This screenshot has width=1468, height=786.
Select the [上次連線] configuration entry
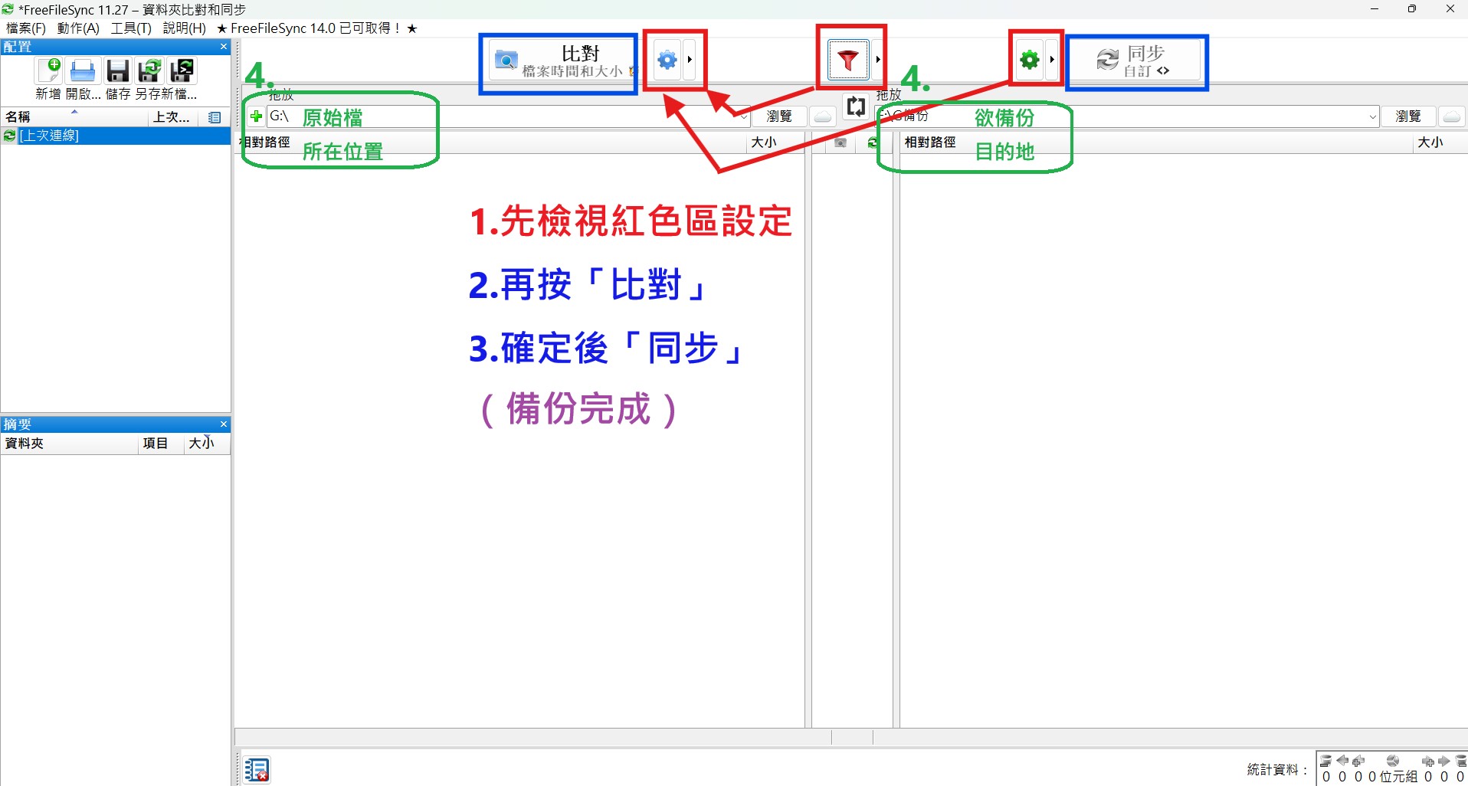tap(49, 136)
